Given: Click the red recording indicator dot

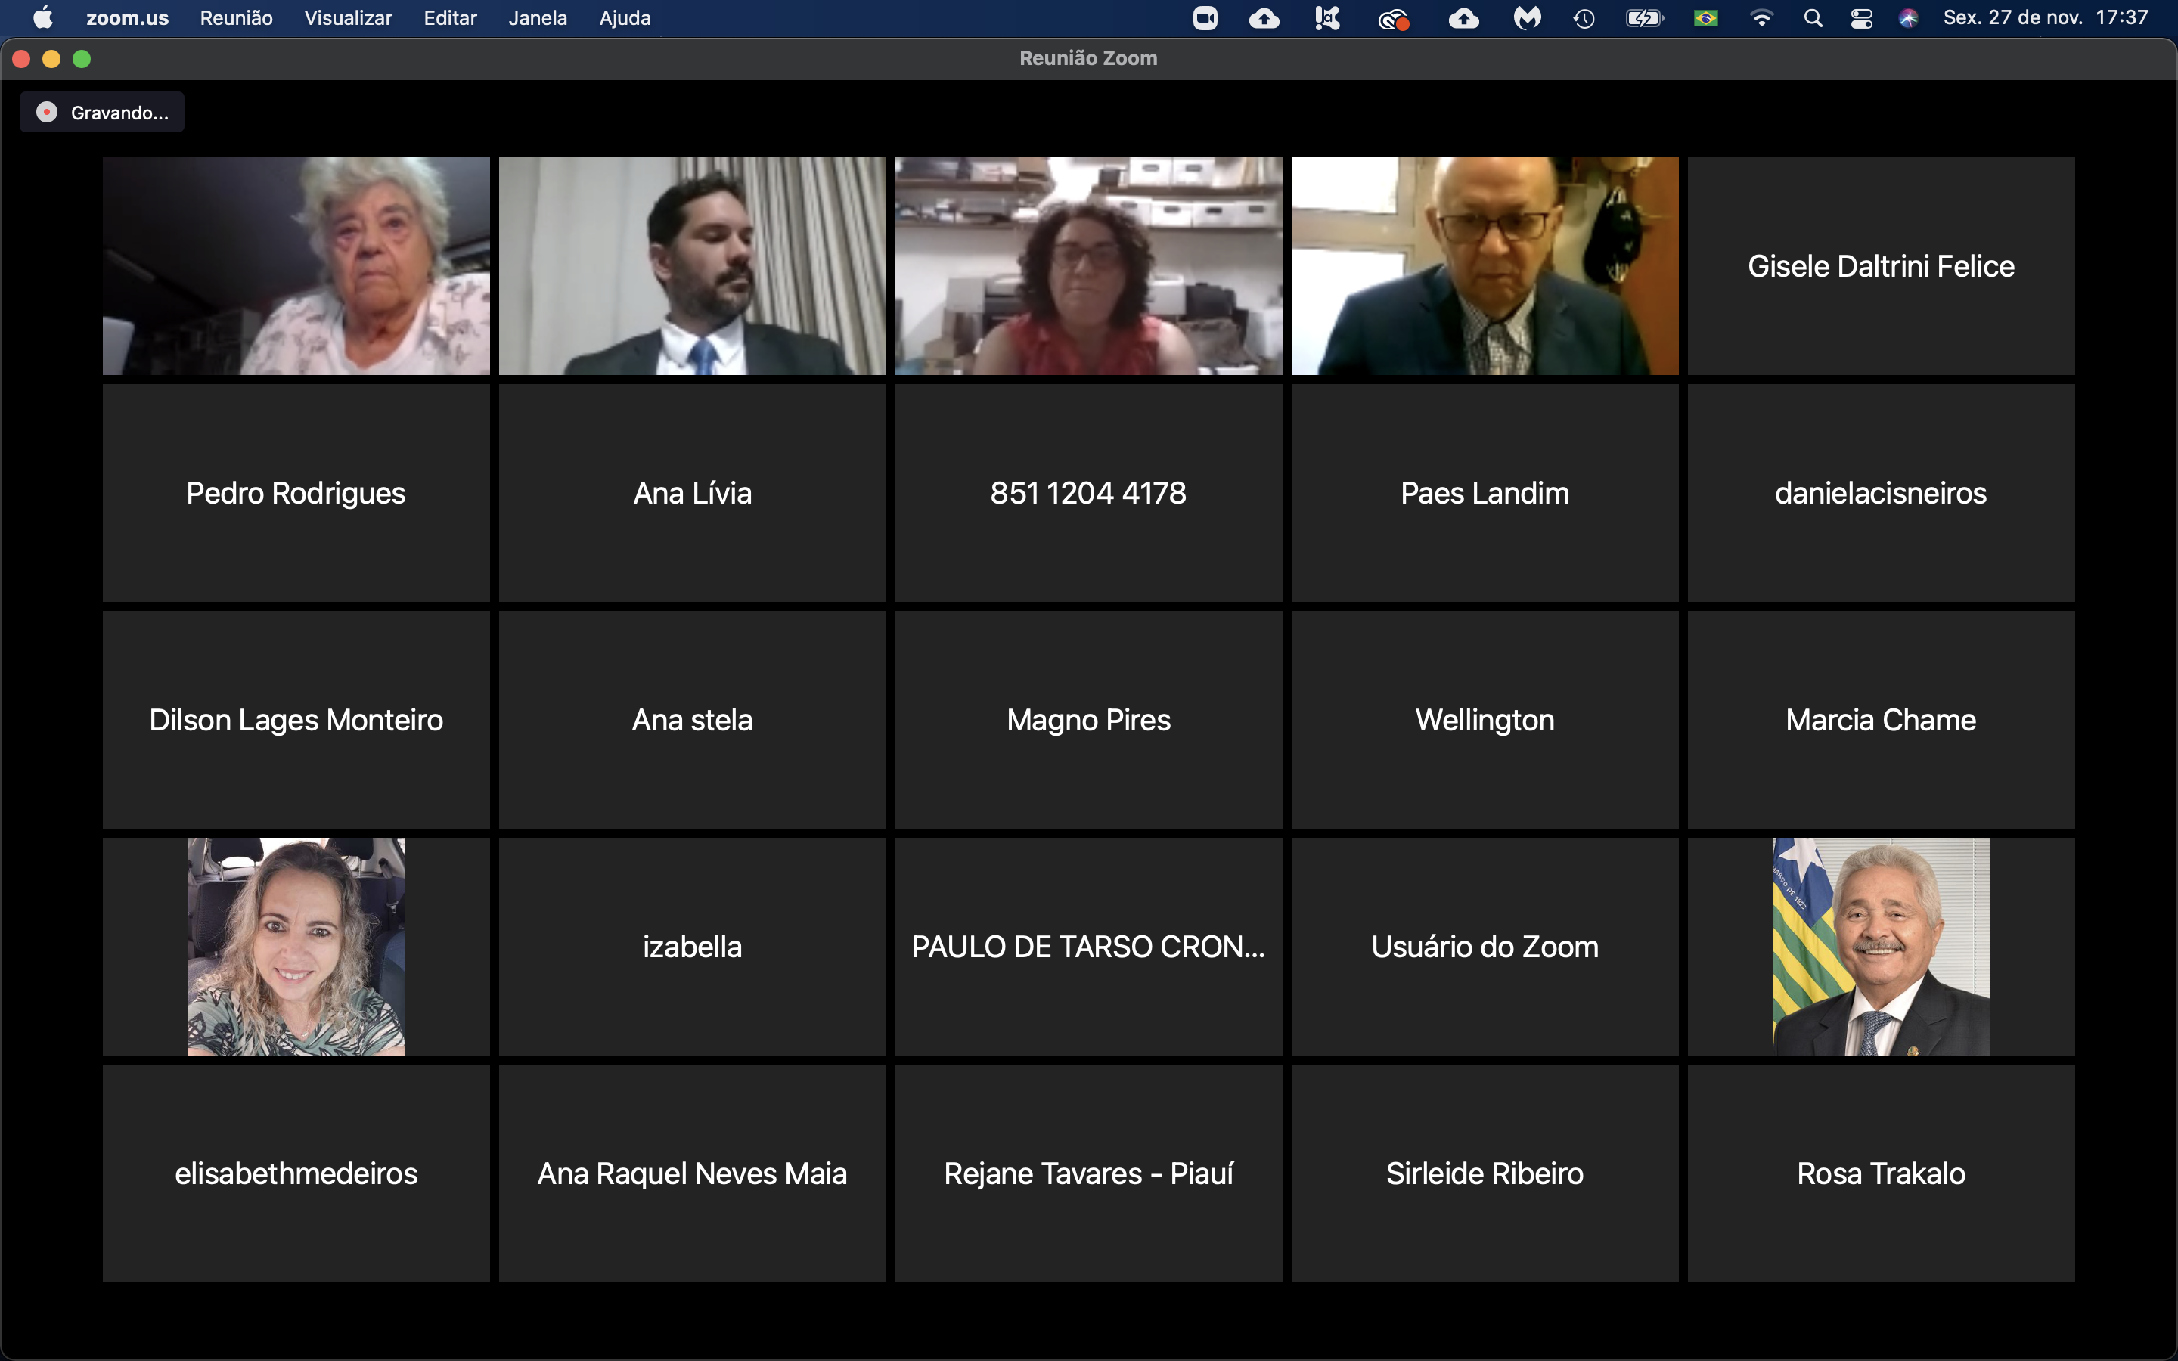Looking at the screenshot, I should tap(47, 112).
